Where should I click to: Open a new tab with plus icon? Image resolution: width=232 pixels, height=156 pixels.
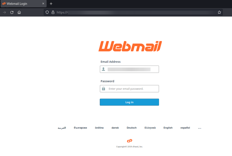[51, 4]
